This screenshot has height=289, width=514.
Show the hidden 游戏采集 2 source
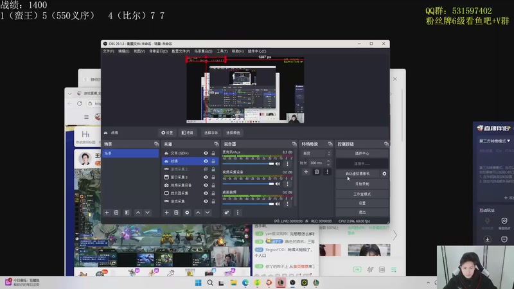[206, 169]
